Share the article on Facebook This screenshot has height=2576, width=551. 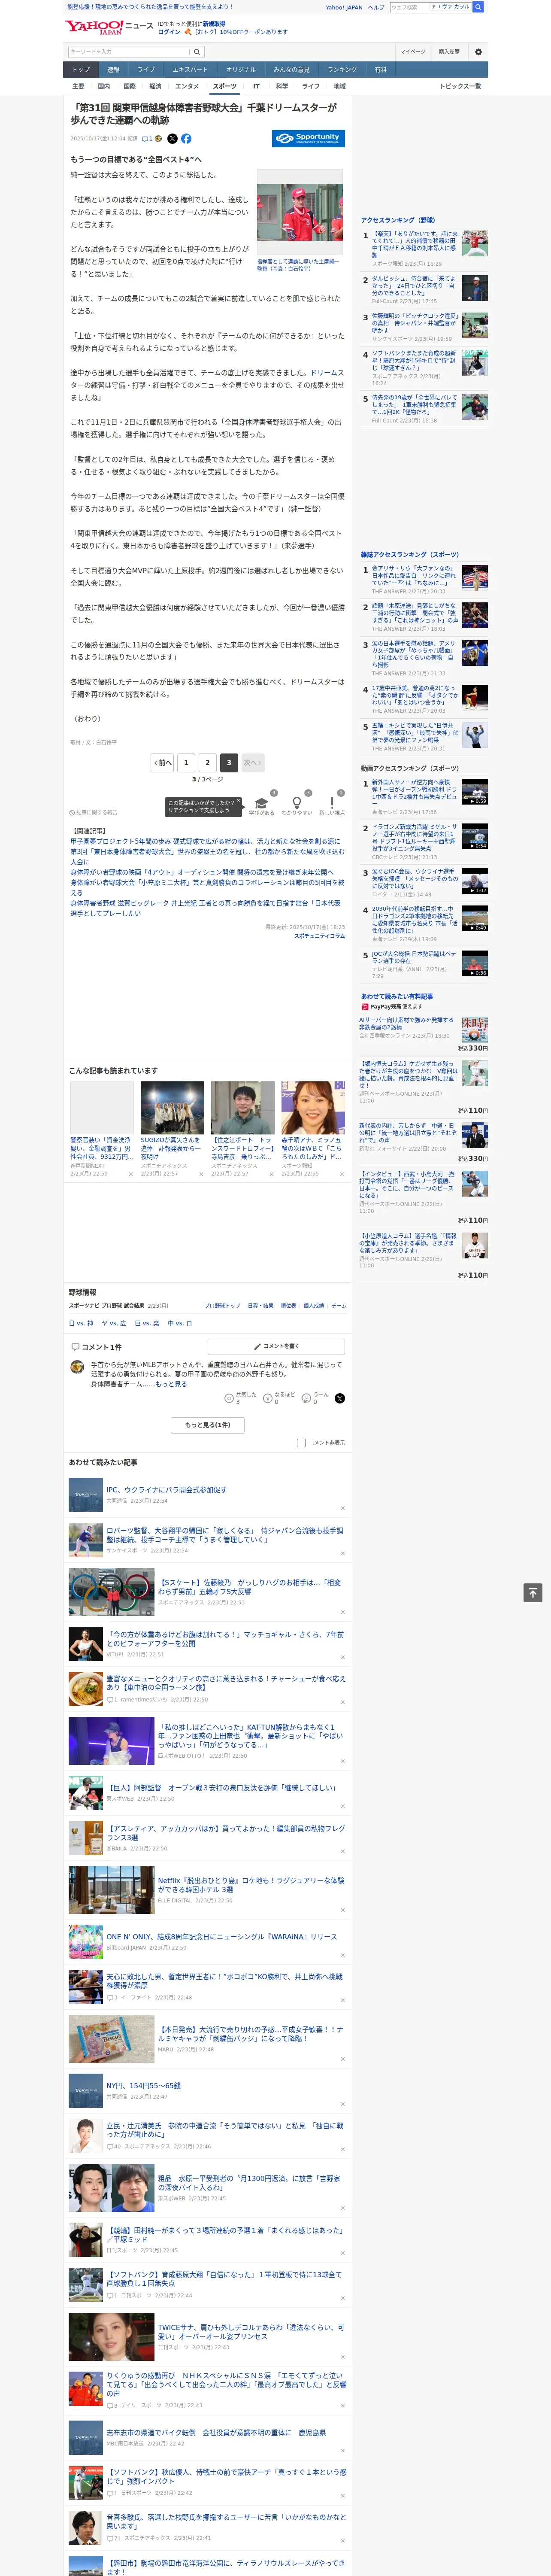point(186,139)
